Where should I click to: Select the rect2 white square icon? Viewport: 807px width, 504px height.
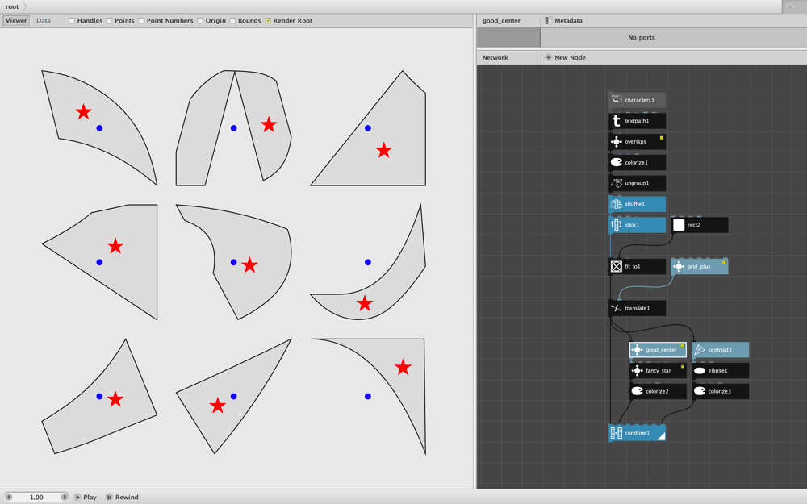679,225
